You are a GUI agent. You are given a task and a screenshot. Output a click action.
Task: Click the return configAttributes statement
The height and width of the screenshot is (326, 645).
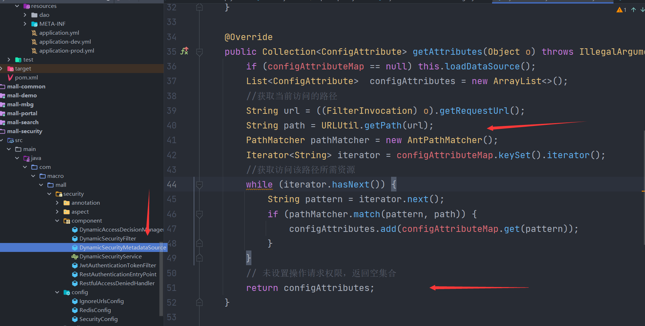click(310, 288)
